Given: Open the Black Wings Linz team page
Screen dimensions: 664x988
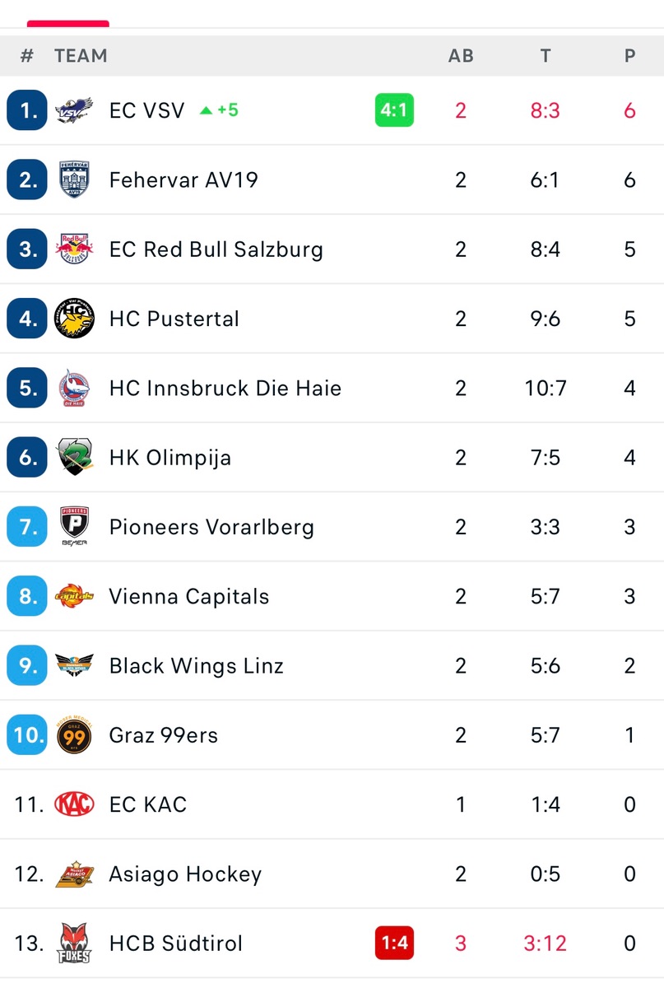Looking at the screenshot, I should coord(196,665).
